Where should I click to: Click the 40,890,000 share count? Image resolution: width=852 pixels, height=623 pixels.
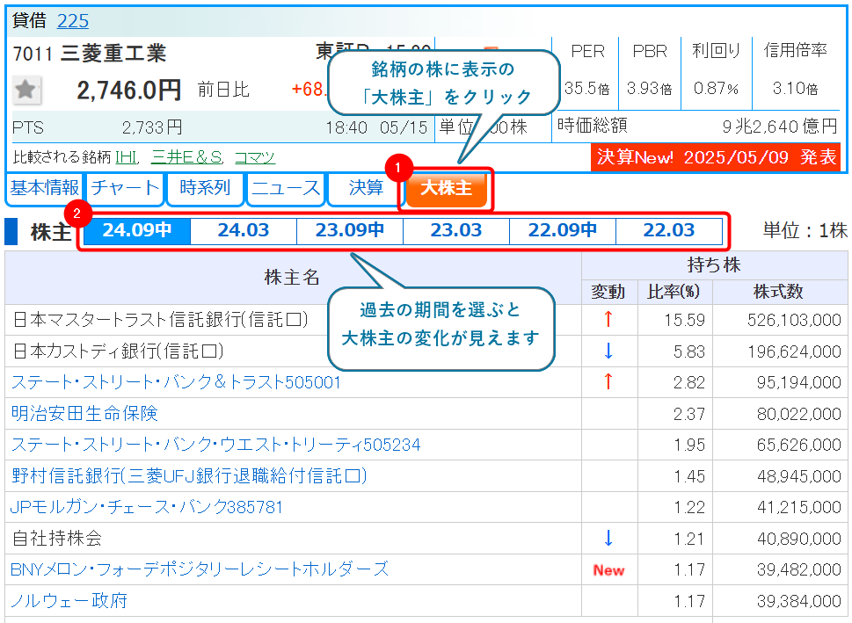tap(799, 540)
